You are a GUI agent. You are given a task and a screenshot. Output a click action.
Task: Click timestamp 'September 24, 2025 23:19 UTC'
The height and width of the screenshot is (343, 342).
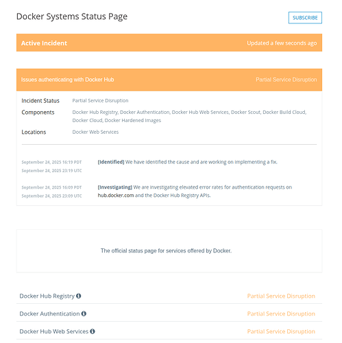(51, 171)
